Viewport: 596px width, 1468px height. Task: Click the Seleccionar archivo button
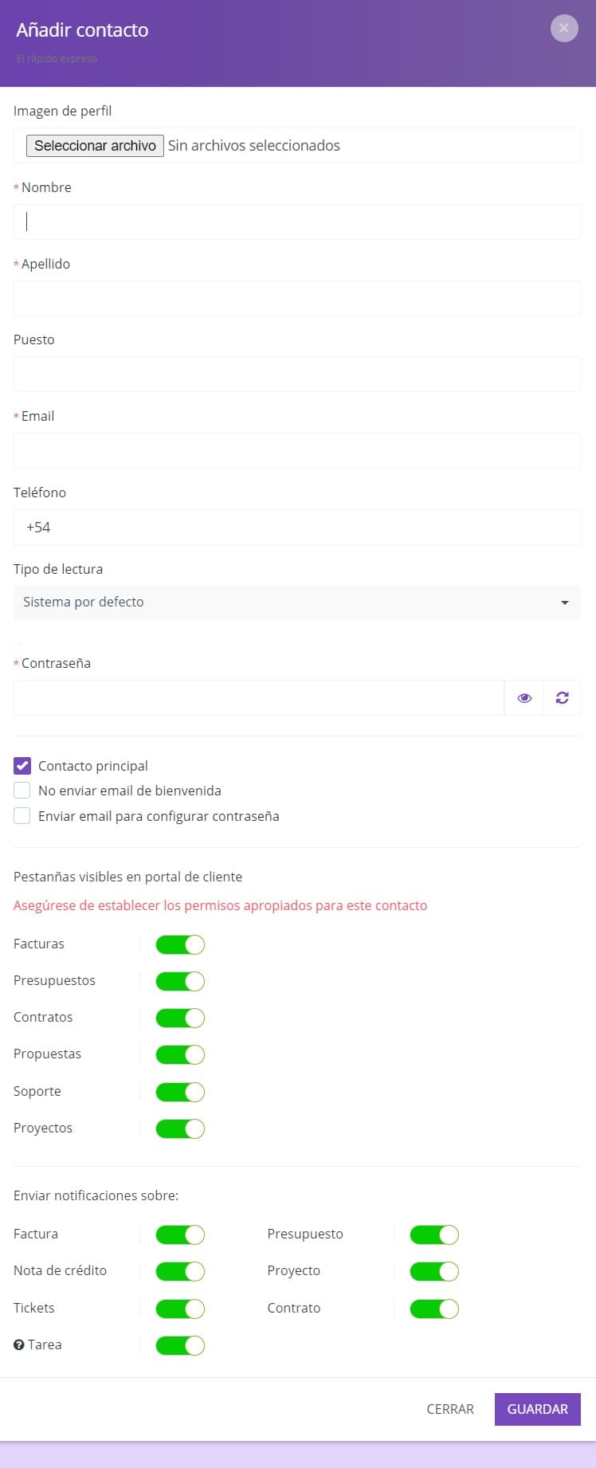(x=95, y=146)
